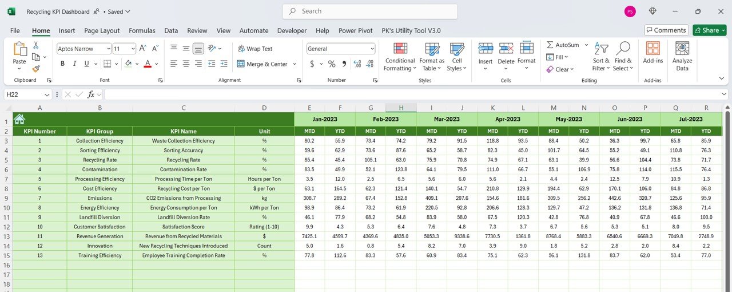Select the Format Painter brush

[36, 68]
